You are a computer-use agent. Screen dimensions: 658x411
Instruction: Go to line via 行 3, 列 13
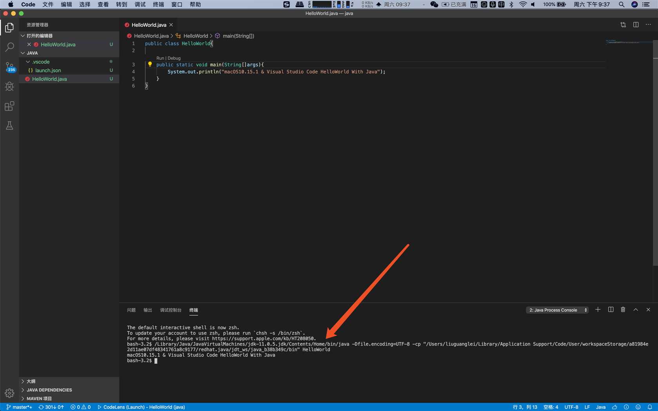525,407
